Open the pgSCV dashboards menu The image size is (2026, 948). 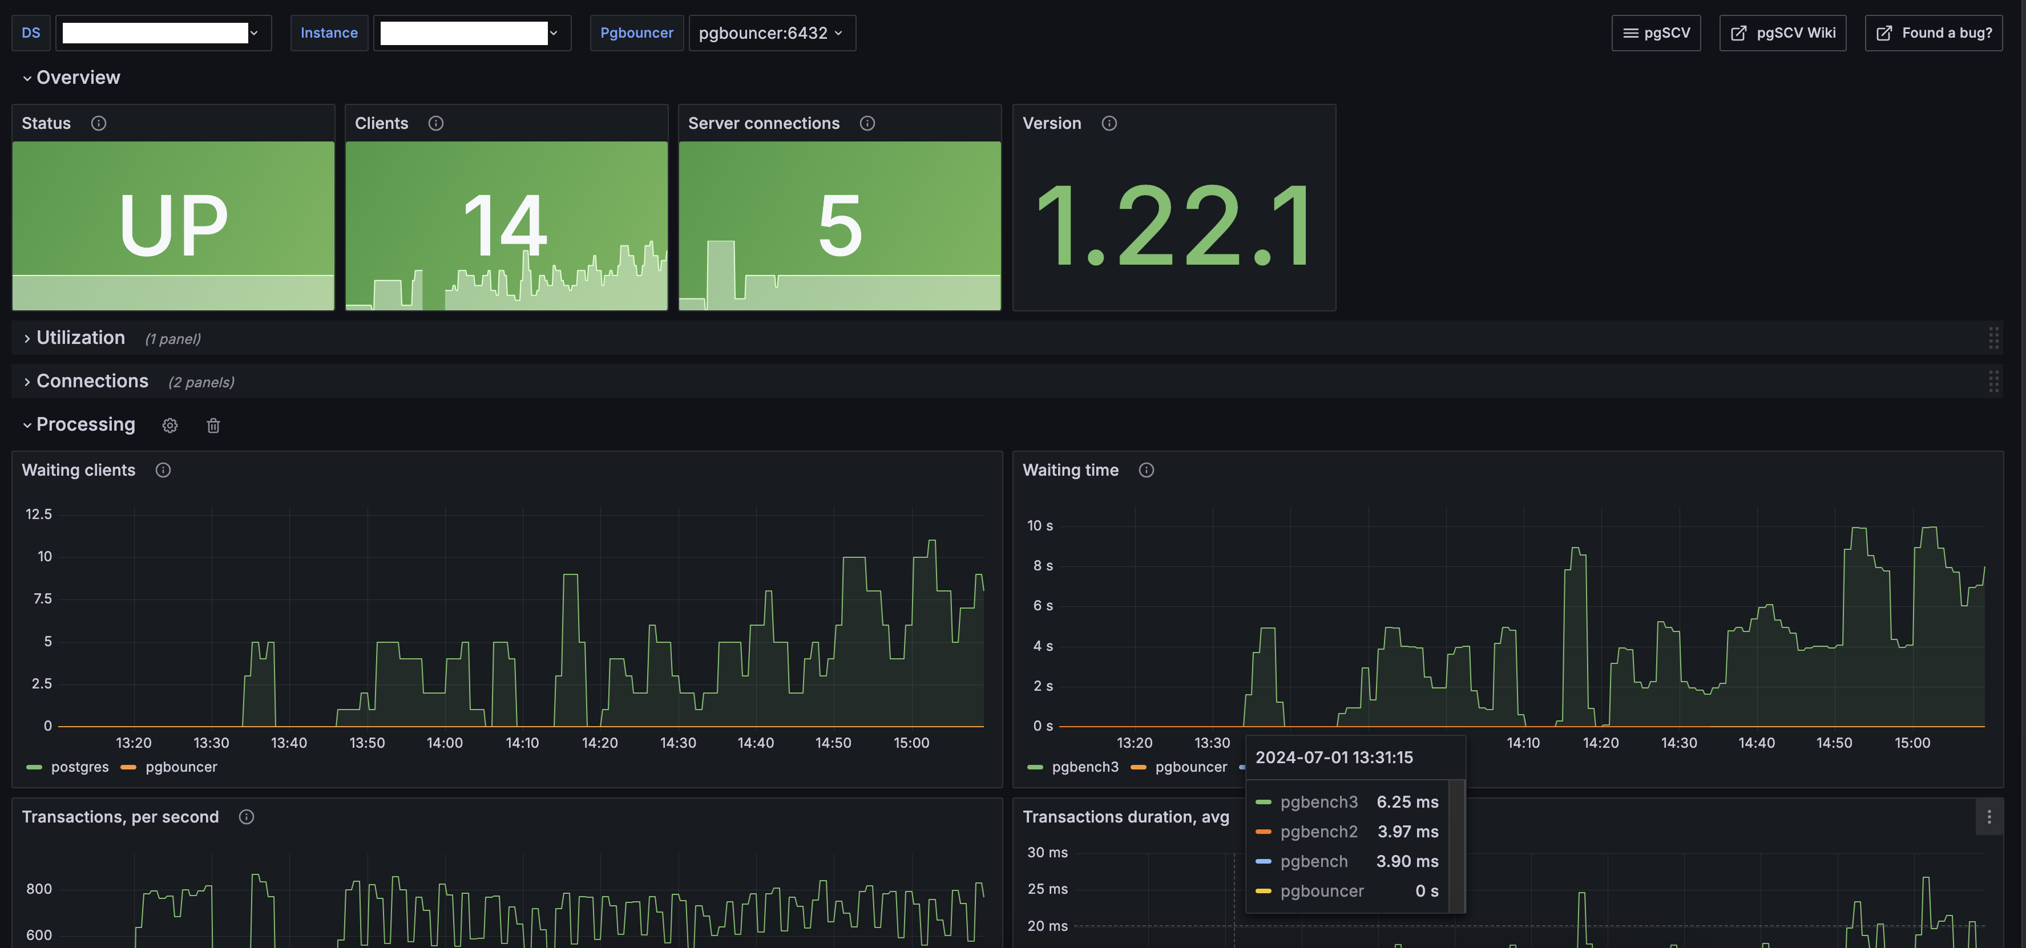(1656, 33)
